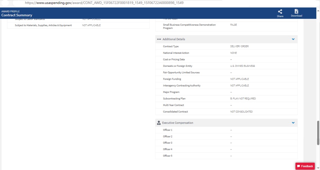
Task: Select the NOT CONSOLIDATED value
Action: tap(241, 112)
